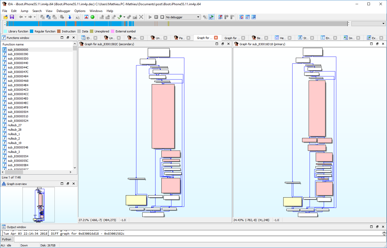Image resolution: width=387 pixels, height=248 pixels.
Task: Click the blue down-arrow jump icon
Action: click(x=70, y=17)
